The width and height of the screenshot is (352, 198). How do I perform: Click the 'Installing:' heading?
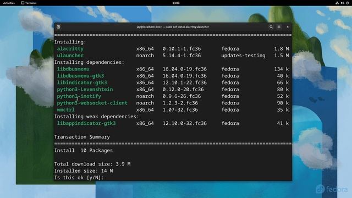pyautogui.click(x=70, y=42)
